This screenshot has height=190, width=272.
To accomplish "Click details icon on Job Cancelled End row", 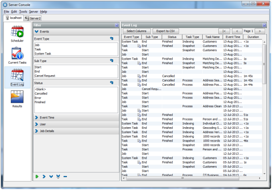I will coord(139,76).
